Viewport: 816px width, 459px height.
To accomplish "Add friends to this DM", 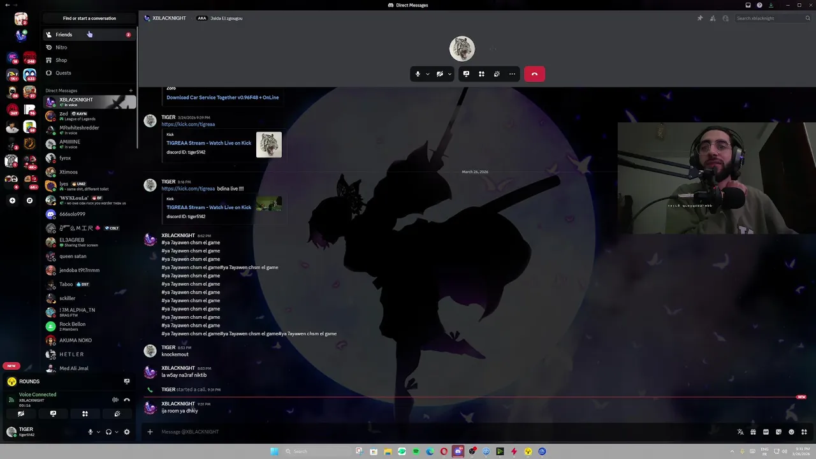I will click(713, 18).
